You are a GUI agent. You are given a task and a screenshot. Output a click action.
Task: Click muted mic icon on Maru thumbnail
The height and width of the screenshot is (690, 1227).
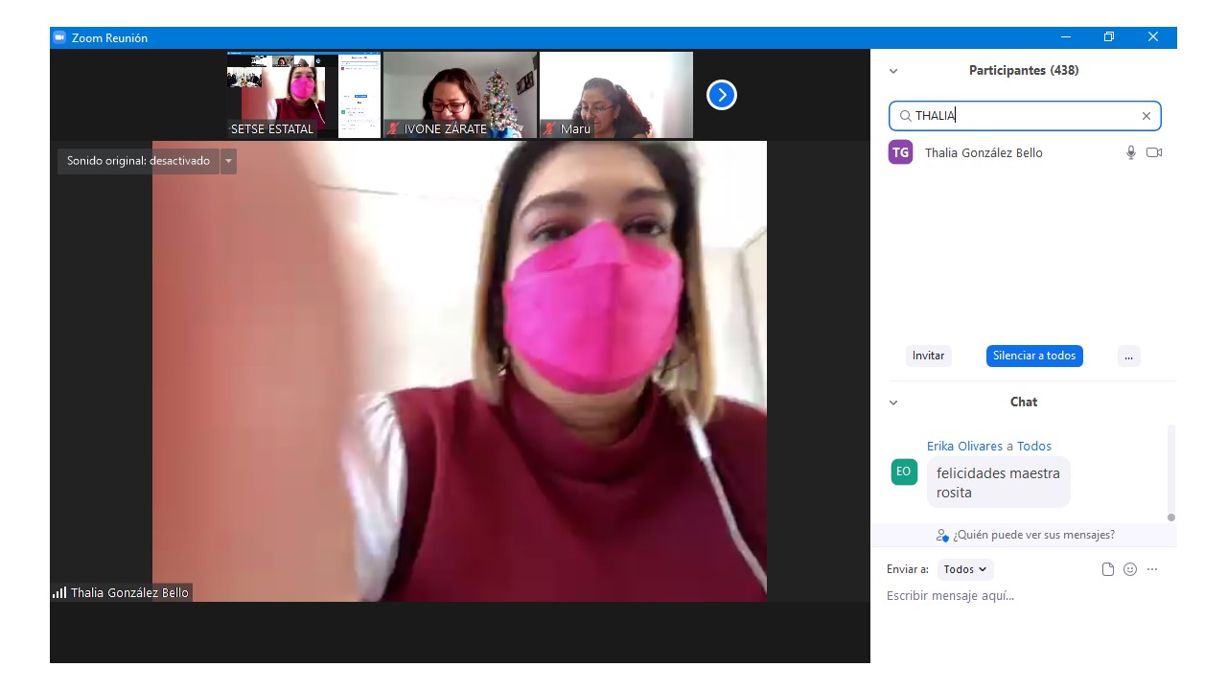(x=549, y=128)
